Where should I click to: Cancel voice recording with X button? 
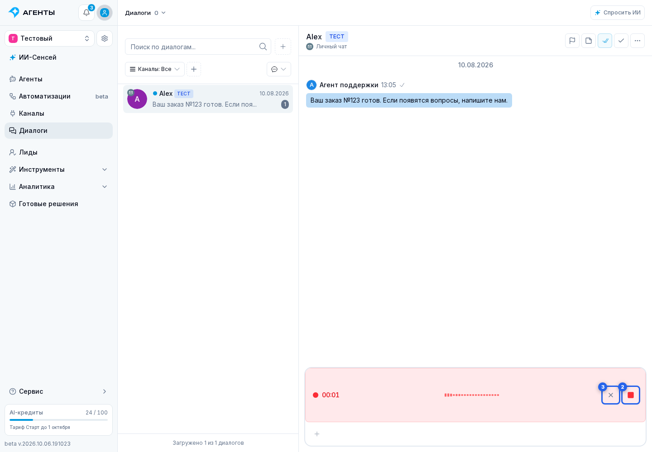(611, 395)
